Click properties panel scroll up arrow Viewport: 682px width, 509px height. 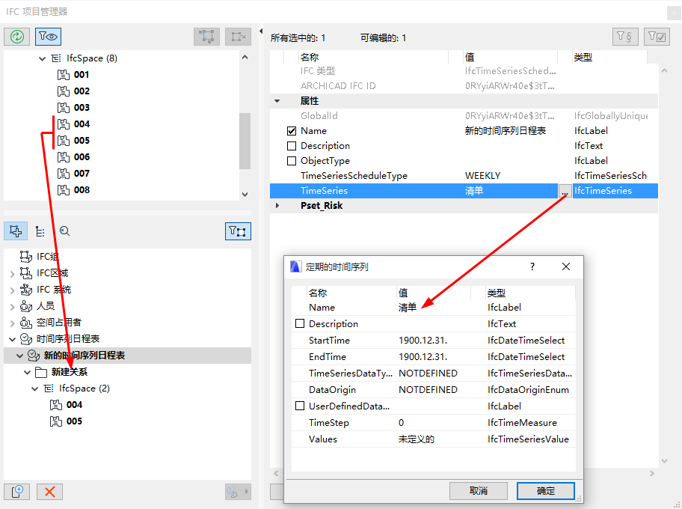click(x=664, y=70)
